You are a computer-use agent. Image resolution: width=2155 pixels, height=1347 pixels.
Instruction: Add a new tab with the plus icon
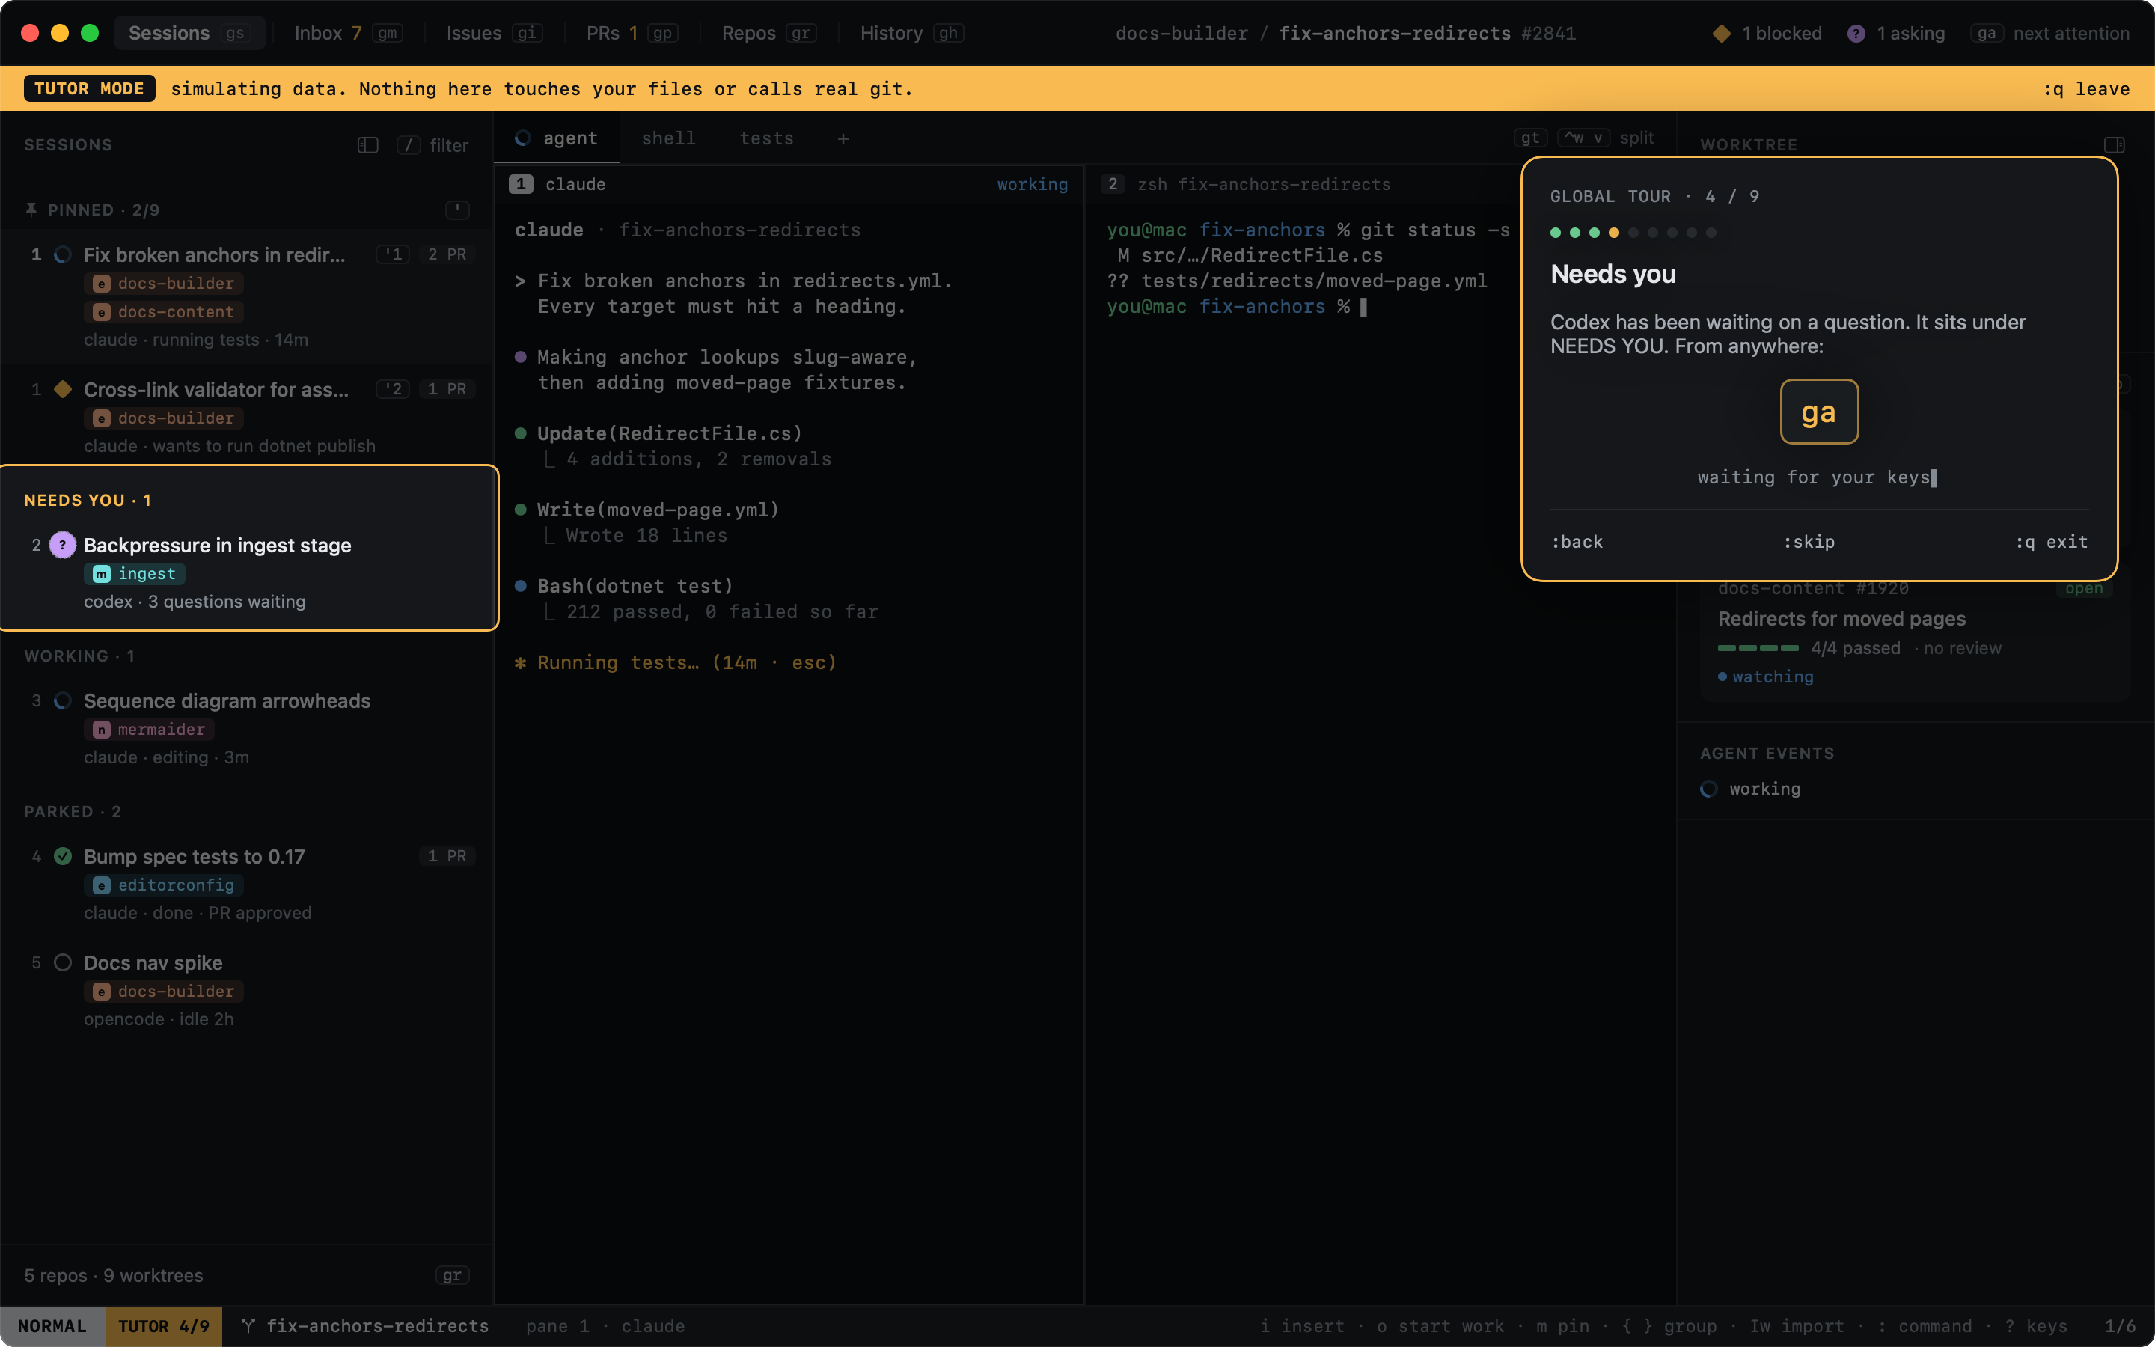(843, 138)
